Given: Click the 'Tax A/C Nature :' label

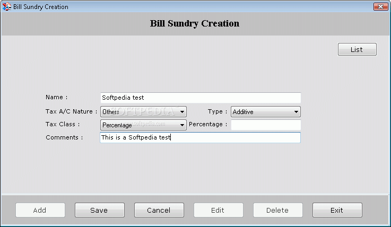Looking at the screenshot, I should click(71, 111).
